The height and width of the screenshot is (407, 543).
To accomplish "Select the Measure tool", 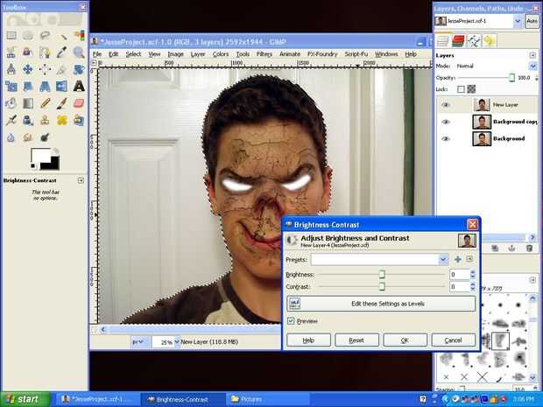I will click(x=11, y=69).
